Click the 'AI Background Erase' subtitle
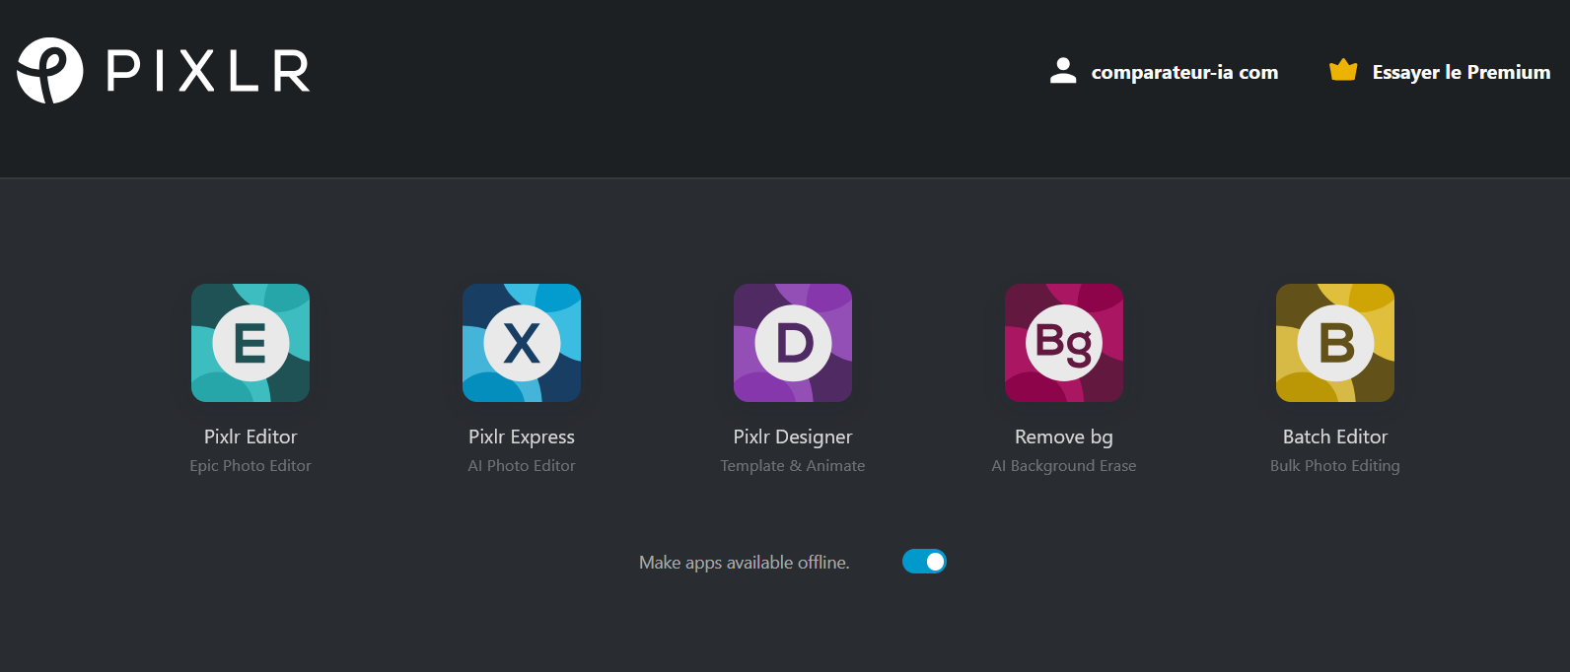Image resolution: width=1570 pixels, height=672 pixels. pyautogui.click(x=1064, y=466)
